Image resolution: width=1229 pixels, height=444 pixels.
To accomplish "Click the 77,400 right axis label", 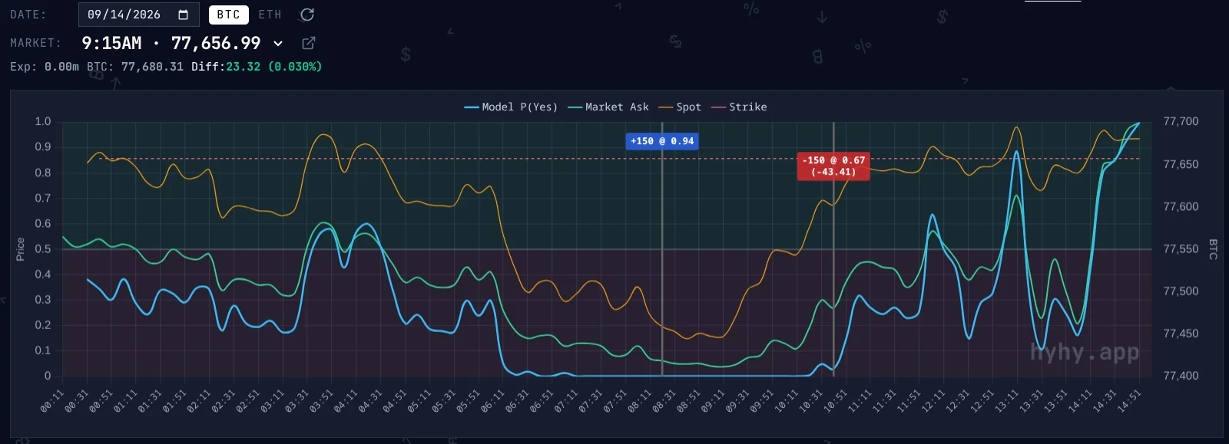I will 1181,376.
